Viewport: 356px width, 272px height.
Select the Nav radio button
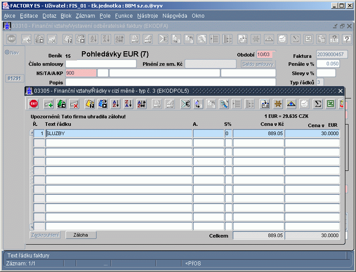coord(7,52)
